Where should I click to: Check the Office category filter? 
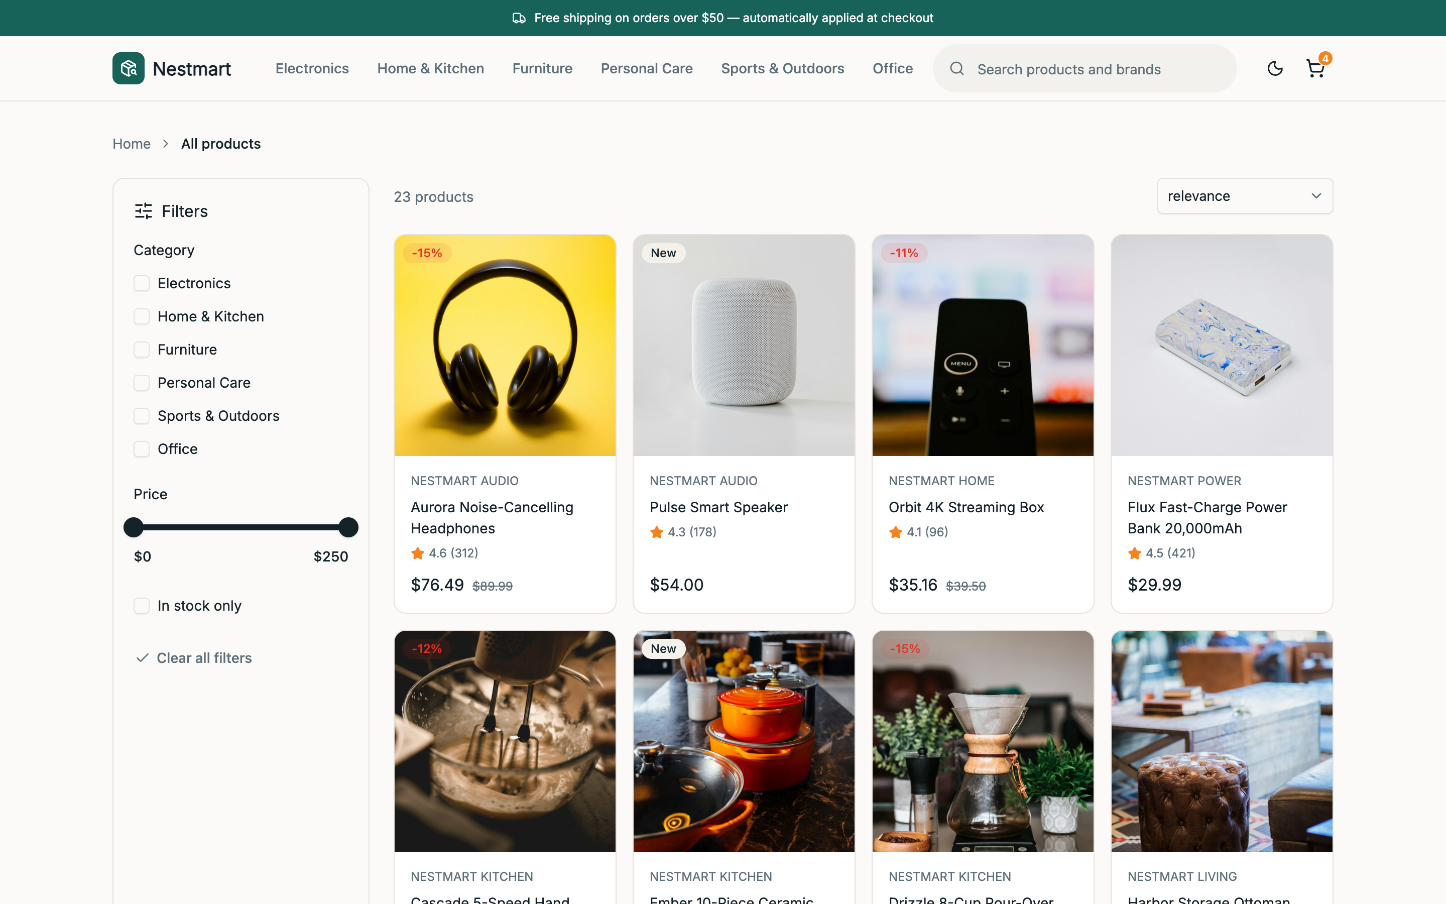coord(142,449)
